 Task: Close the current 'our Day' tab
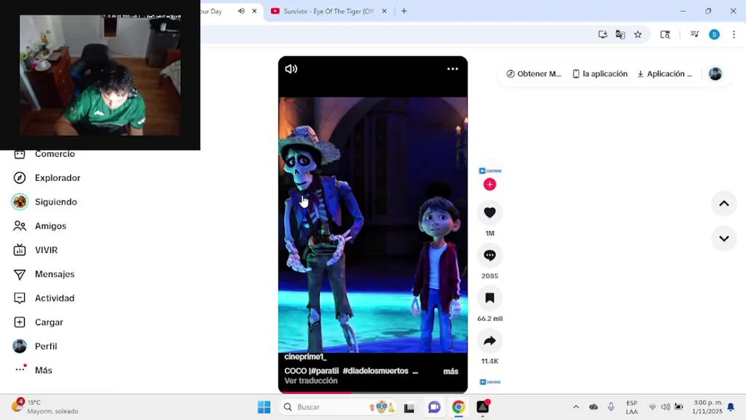click(x=254, y=11)
